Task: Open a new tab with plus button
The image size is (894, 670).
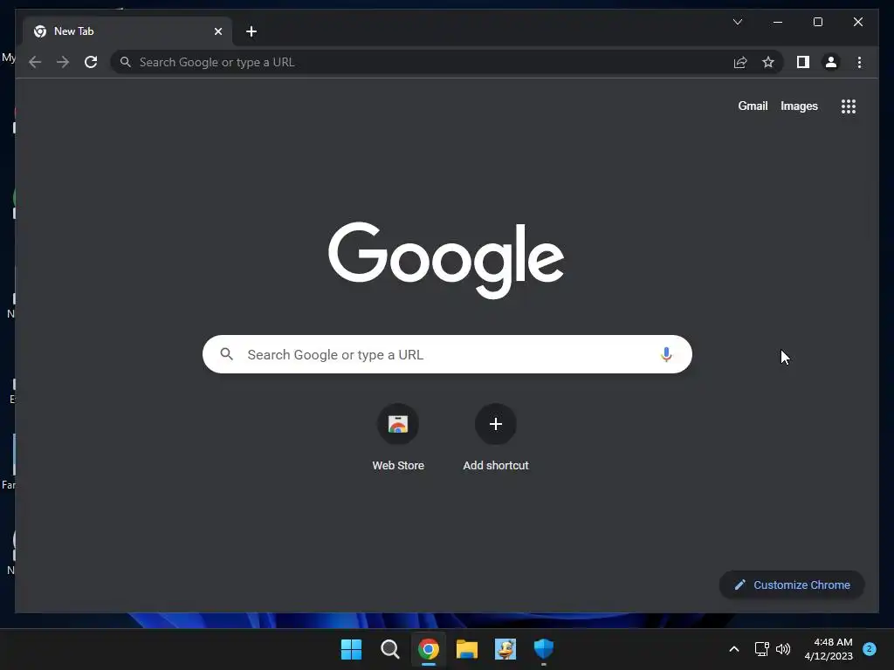Action: (251, 31)
